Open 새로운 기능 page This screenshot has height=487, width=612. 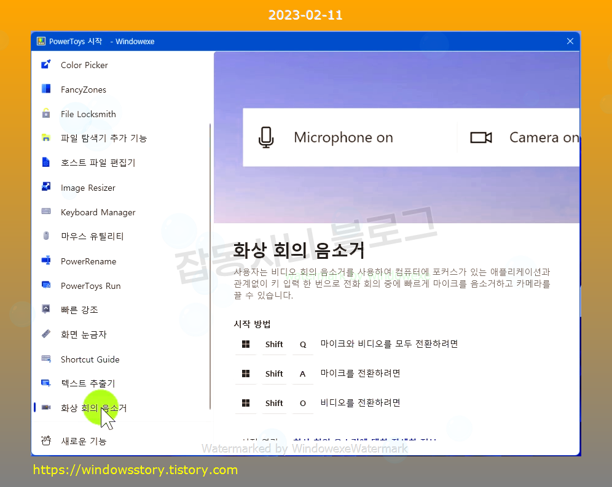click(x=121, y=441)
